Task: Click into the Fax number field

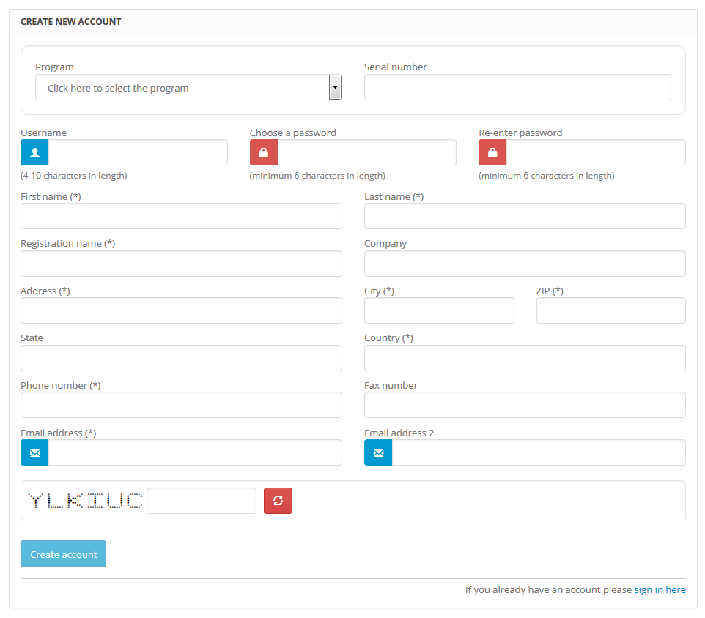Action: click(x=525, y=405)
